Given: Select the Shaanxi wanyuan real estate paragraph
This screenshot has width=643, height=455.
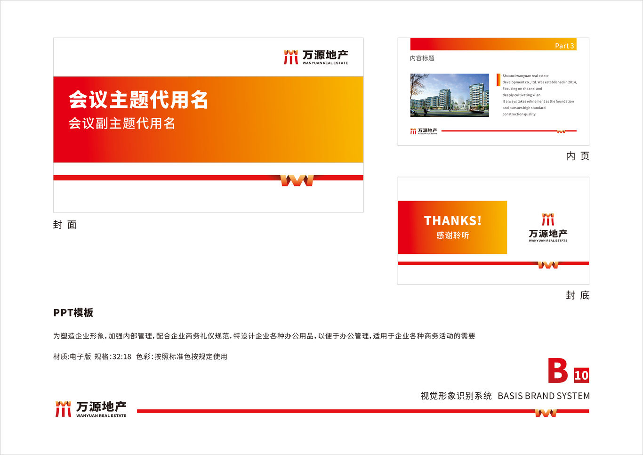Looking at the screenshot, I should tap(539, 95).
